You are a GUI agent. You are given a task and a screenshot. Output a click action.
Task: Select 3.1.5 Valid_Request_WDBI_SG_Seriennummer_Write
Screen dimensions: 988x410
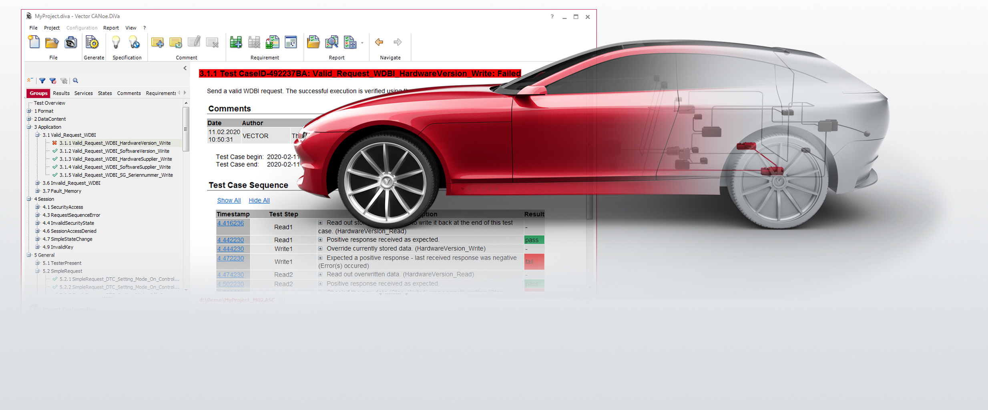[116, 175]
